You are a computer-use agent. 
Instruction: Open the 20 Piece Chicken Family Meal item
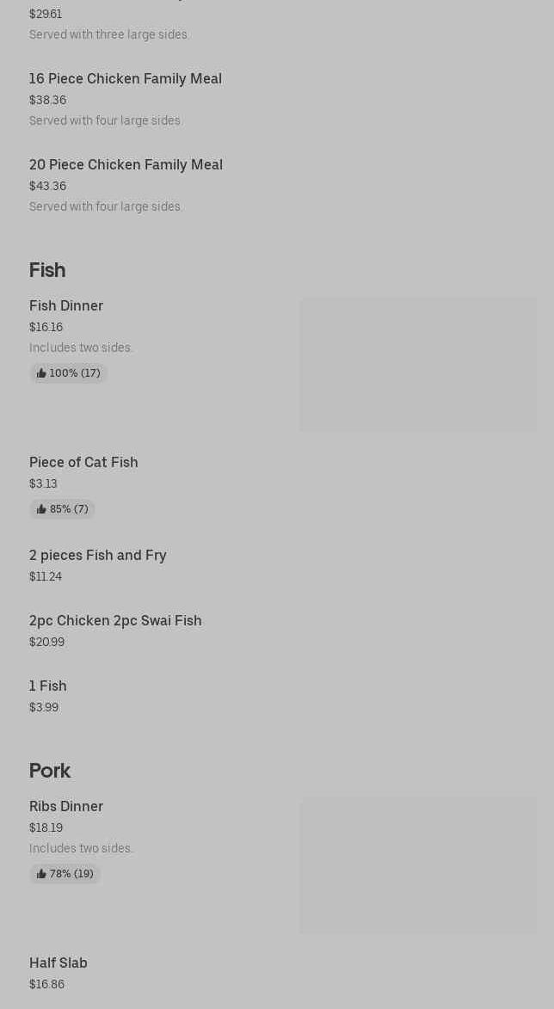(x=126, y=165)
